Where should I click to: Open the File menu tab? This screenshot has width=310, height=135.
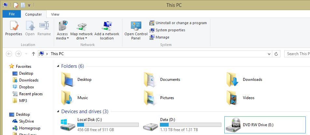click(12, 14)
